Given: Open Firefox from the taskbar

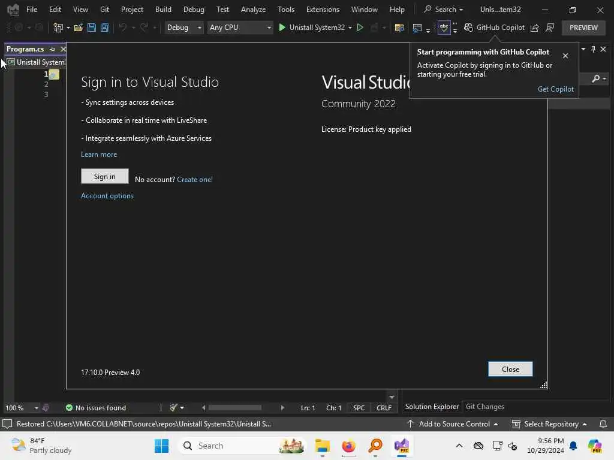Looking at the screenshot, I should click(x=348, y=446).
